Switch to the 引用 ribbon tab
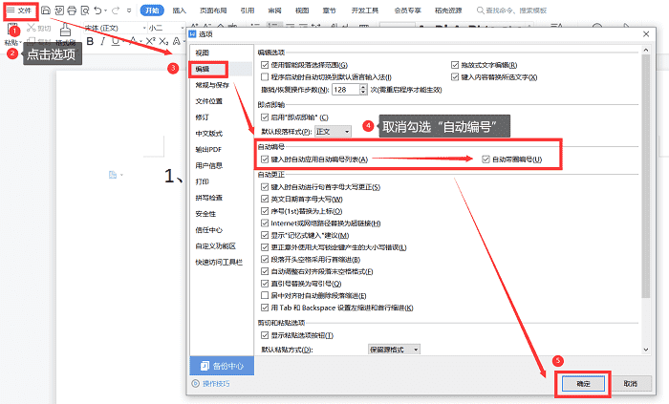The height and width of the screenshot is (404, 669). point(247,11)
